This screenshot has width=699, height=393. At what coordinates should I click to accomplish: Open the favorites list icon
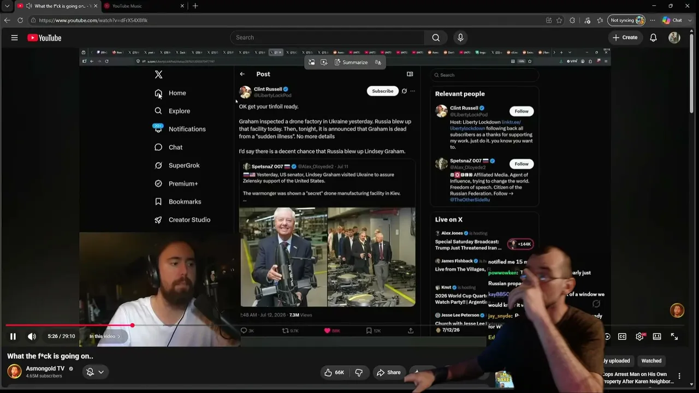click(x=600, y=20)
